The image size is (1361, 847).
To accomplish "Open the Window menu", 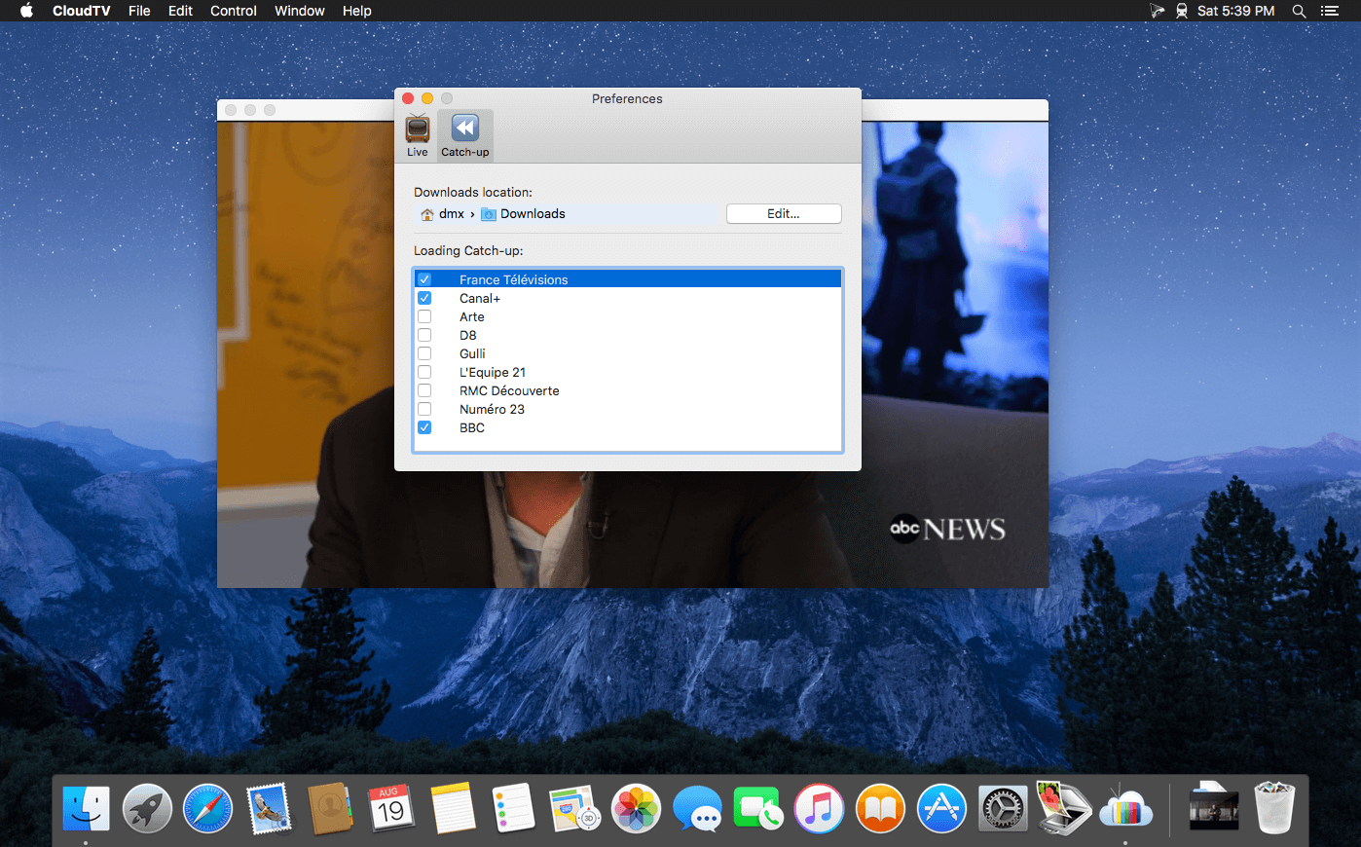I will [300, 11].
